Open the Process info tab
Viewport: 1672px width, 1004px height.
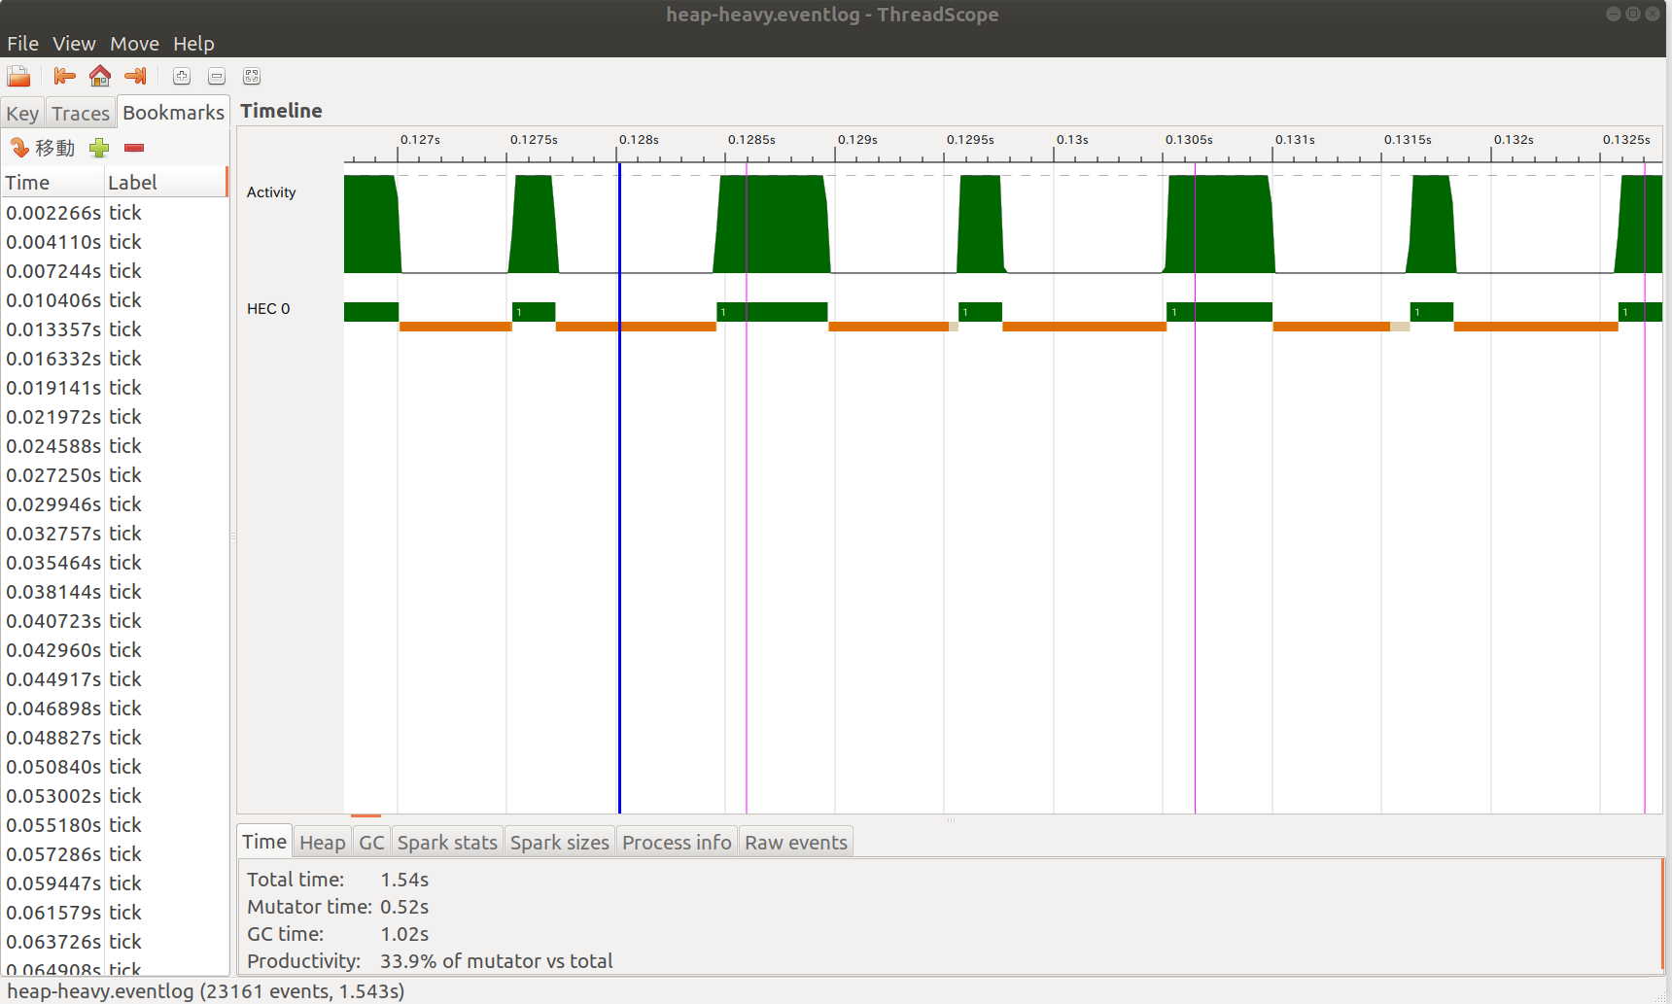pos(677,842)
